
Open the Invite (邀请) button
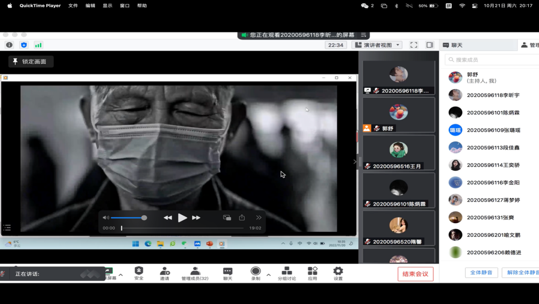coord(165,273)
